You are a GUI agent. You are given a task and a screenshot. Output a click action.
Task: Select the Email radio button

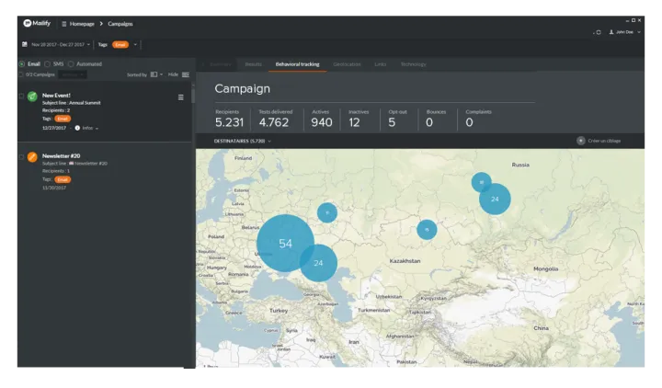(22, 64)
